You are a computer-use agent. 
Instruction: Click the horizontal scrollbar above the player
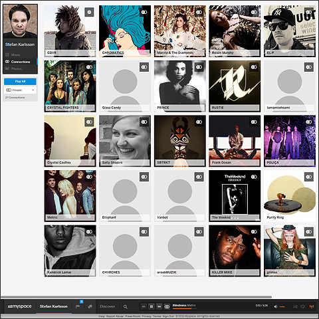(x=136, y=297)
